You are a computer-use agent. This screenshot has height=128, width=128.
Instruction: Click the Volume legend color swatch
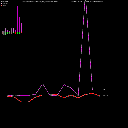[x=2, y=3]
